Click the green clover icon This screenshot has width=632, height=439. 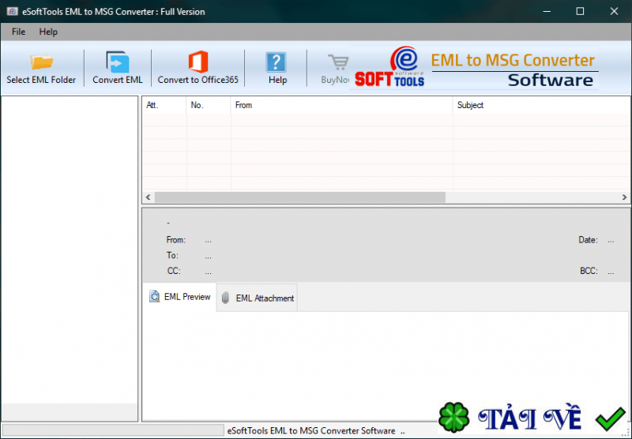tap(453, 418)
